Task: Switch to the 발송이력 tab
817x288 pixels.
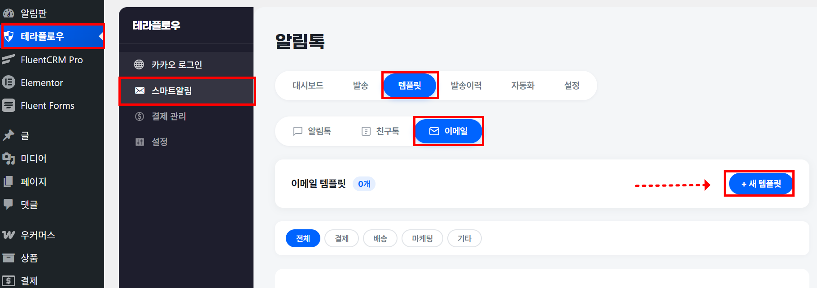Action: (x=466, y=86)
